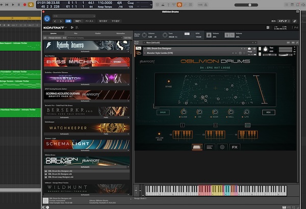Click the Copy (コピー) button
The height and width of the screenshot is (209, 306).
pos(78,21)
